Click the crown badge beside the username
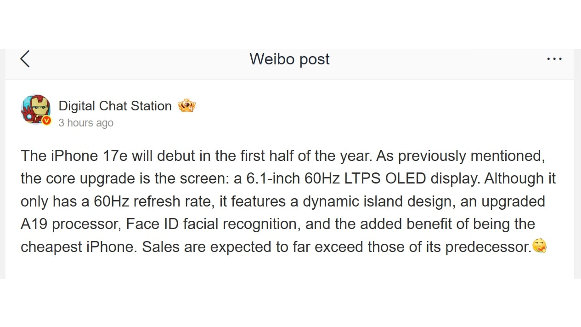Image resolution: width=581 pixels, height=327 pixels. click(x=186, y=106)
